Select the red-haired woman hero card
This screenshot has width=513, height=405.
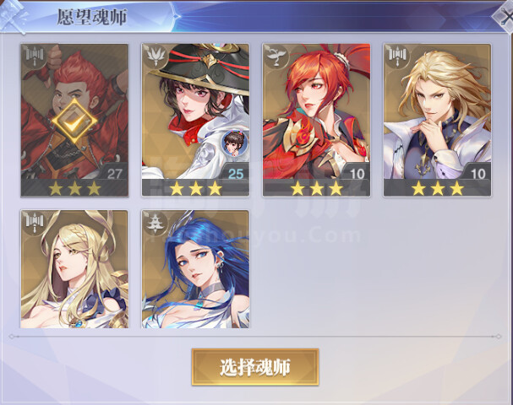[x=316, y=120]
